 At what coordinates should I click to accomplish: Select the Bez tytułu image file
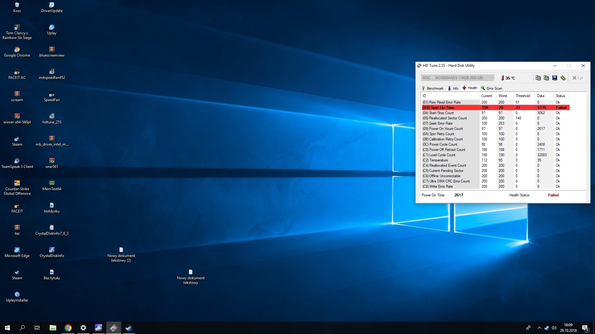(52, 275)
